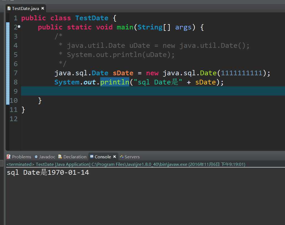The height and width of the screenshot is (225, 285).
Task: Close the TestDate.java editor tab
Action: pyautogui.click(x=43, y=8)
